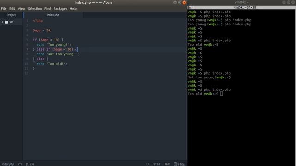Viewport: 296px width, 166px height.
Task: Click line number 12 in gutter
Action: (x=26, y=73)
